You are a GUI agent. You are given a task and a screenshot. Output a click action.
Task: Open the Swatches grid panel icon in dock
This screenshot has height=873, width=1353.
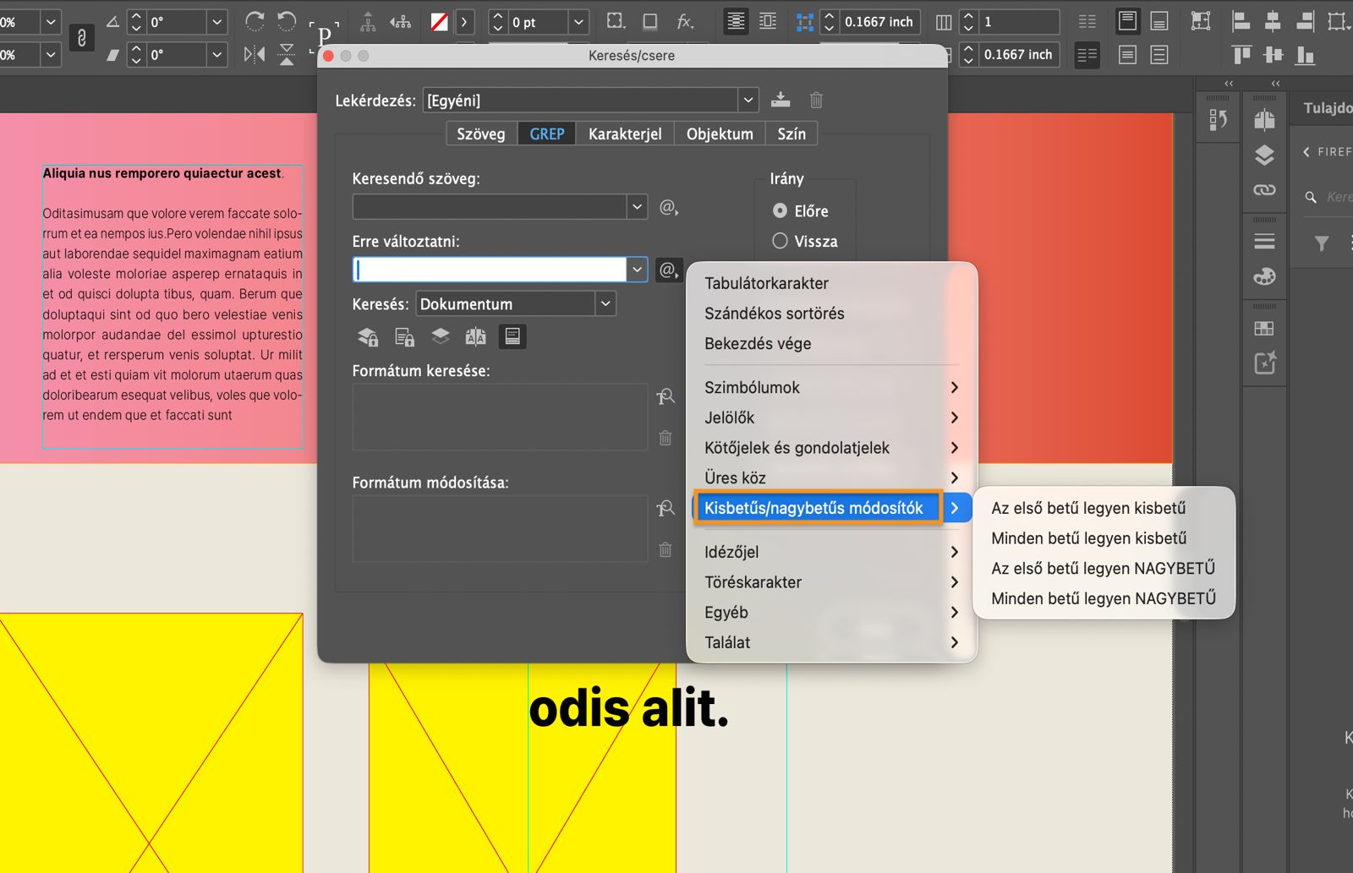tap(1264, 329)
